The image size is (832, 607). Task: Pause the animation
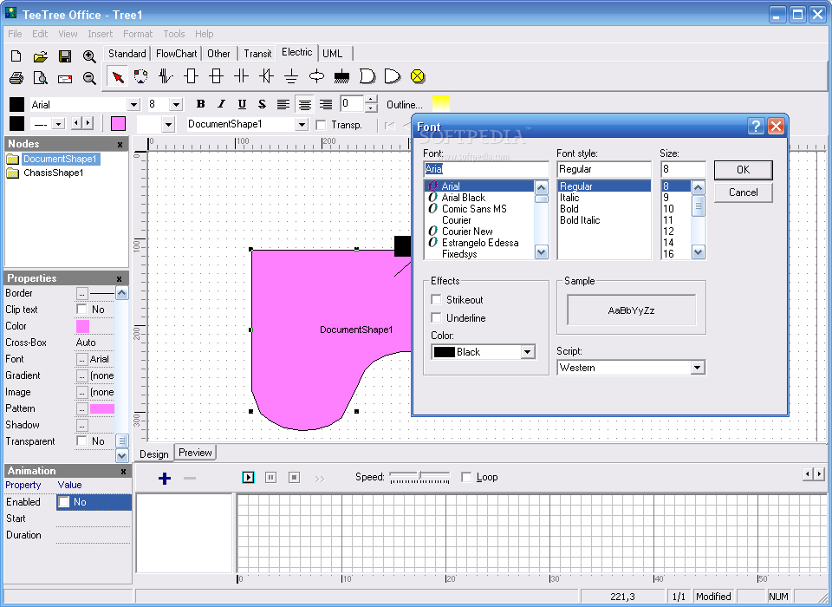coord(270,478)
